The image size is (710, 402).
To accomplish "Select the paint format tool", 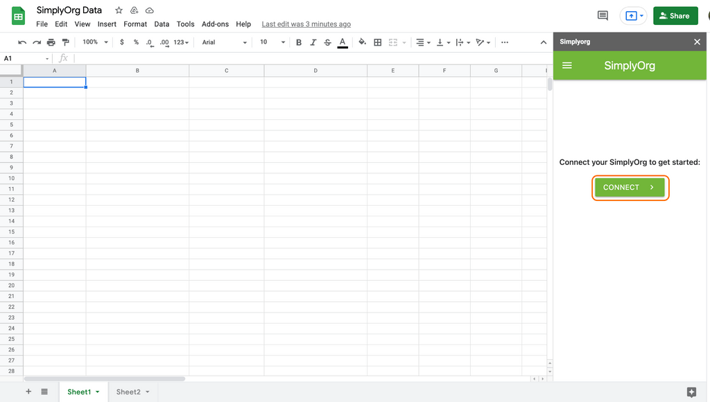I will click(66, 42).
